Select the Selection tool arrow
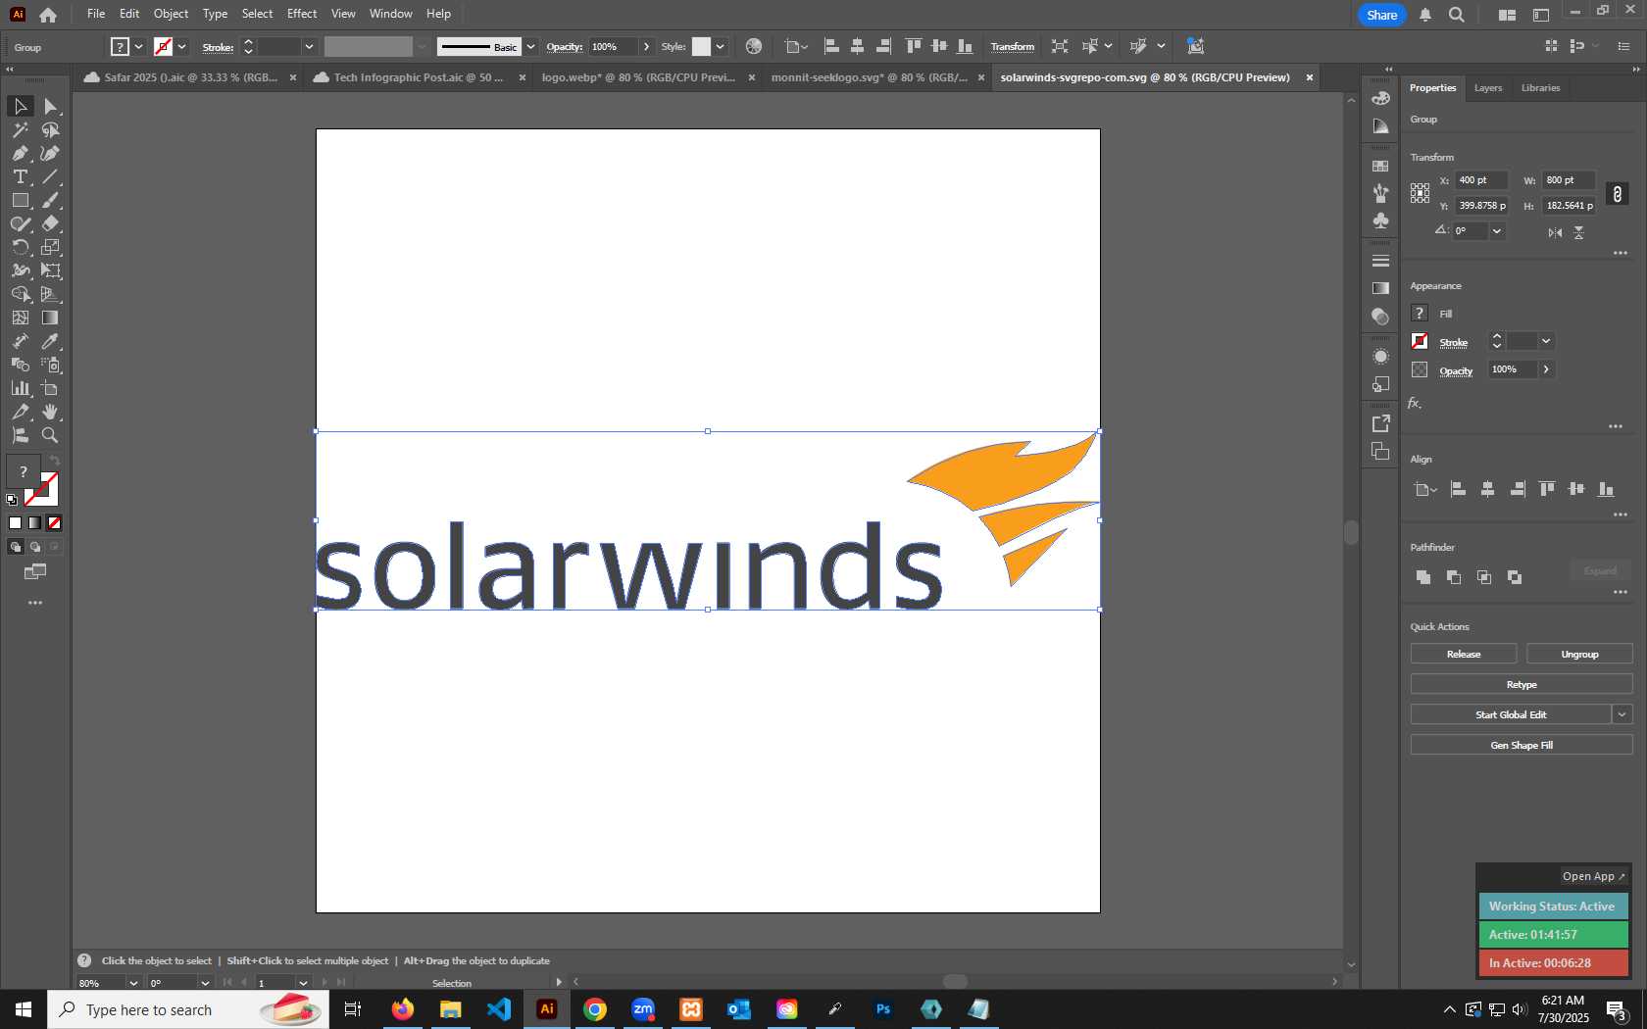Screen dimensions: 1647x1029 20,106
